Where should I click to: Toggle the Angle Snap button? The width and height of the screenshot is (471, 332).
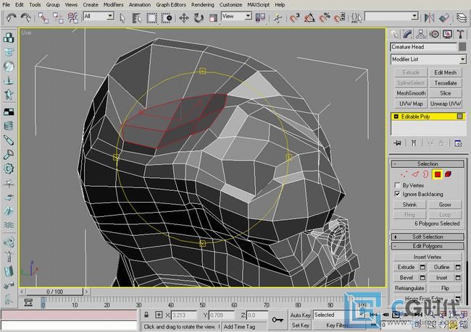(309, 17)
